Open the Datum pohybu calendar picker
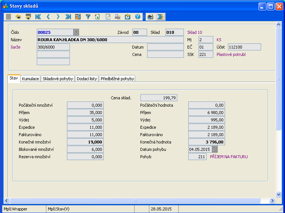285x213 pixels. point(215,149)
